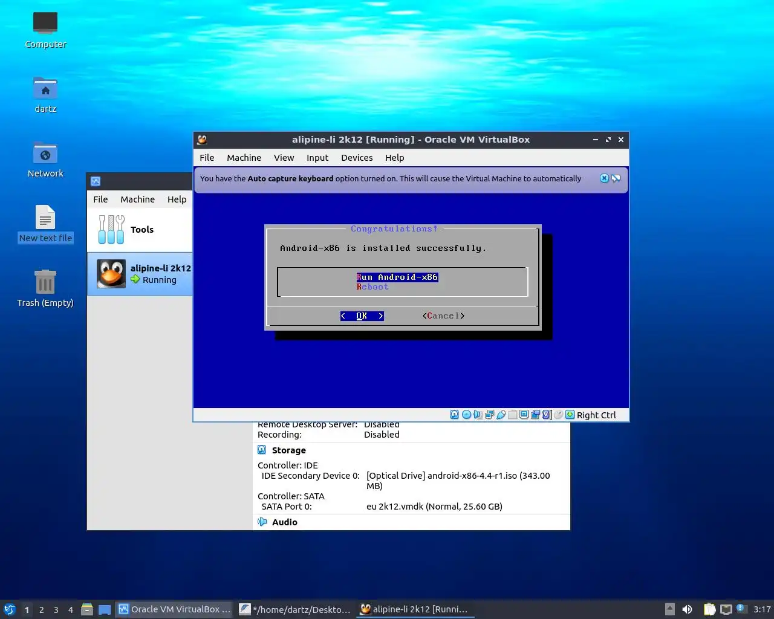This screenshot has width=774, height=619.
Task: Open the VM window Machine menu
Action: (x=244, y=158)
